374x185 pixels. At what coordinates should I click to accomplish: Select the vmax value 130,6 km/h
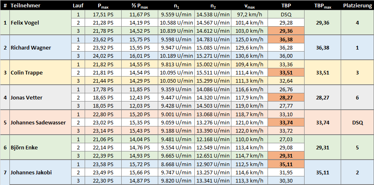click(x=249, y=56)
